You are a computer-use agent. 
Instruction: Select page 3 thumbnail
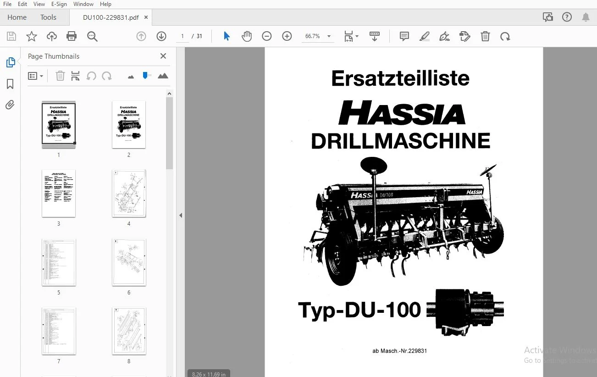(x=59, y=193)
